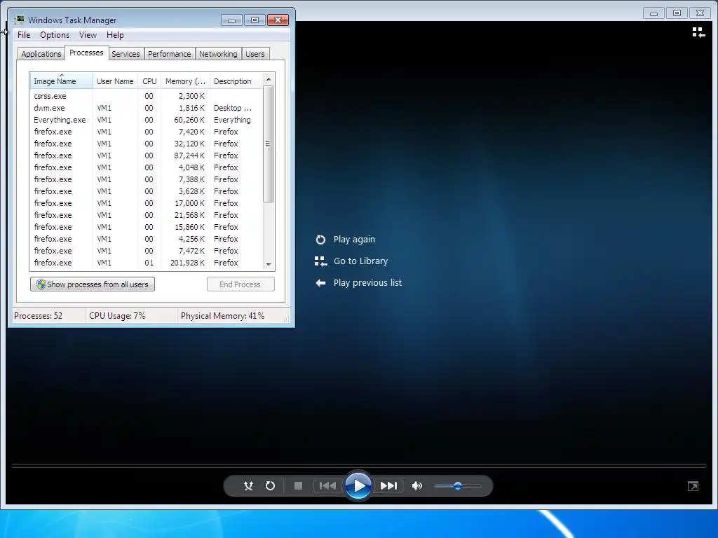The image size is (718, 538).
Task: Click the large Play button
Action: (358, 486)
